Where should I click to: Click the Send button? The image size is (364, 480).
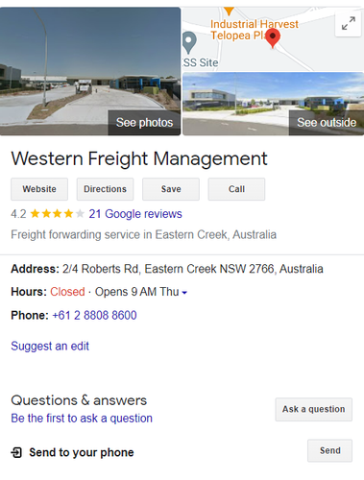330,450
